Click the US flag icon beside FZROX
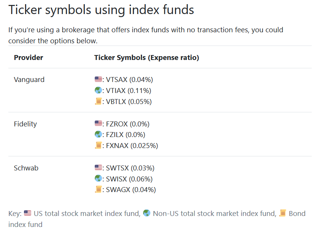The width and height of the screenshot is (314, 230). tap(98, 124)
